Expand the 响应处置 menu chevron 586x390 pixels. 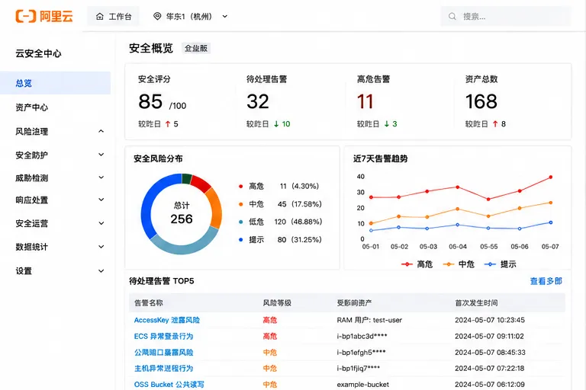101,200
